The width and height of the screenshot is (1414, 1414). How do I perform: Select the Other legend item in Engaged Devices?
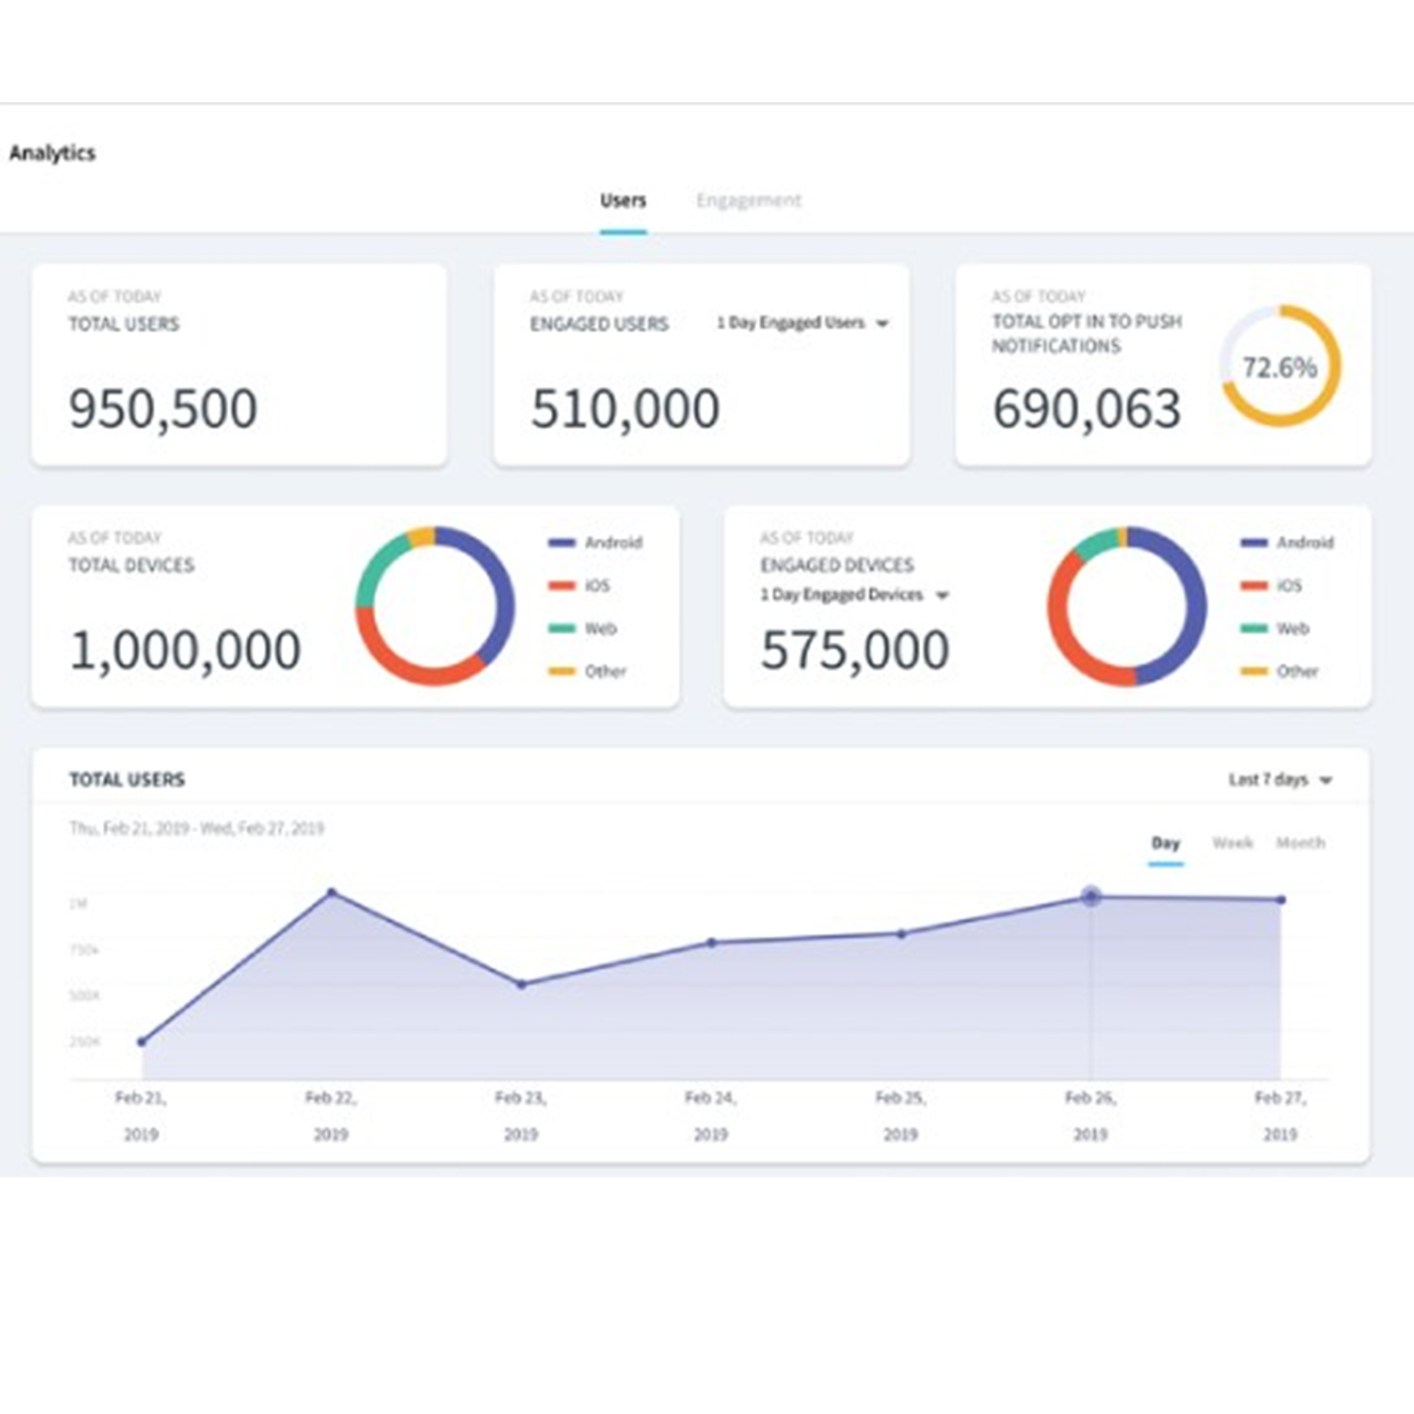click(1298, 672)
